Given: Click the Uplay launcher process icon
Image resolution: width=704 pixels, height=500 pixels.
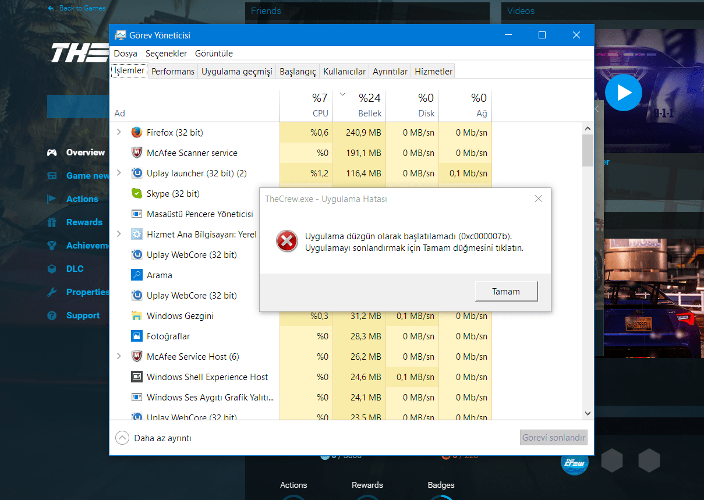Looking at the screenshot, I should pyautogui.click(x=137, y=173).
